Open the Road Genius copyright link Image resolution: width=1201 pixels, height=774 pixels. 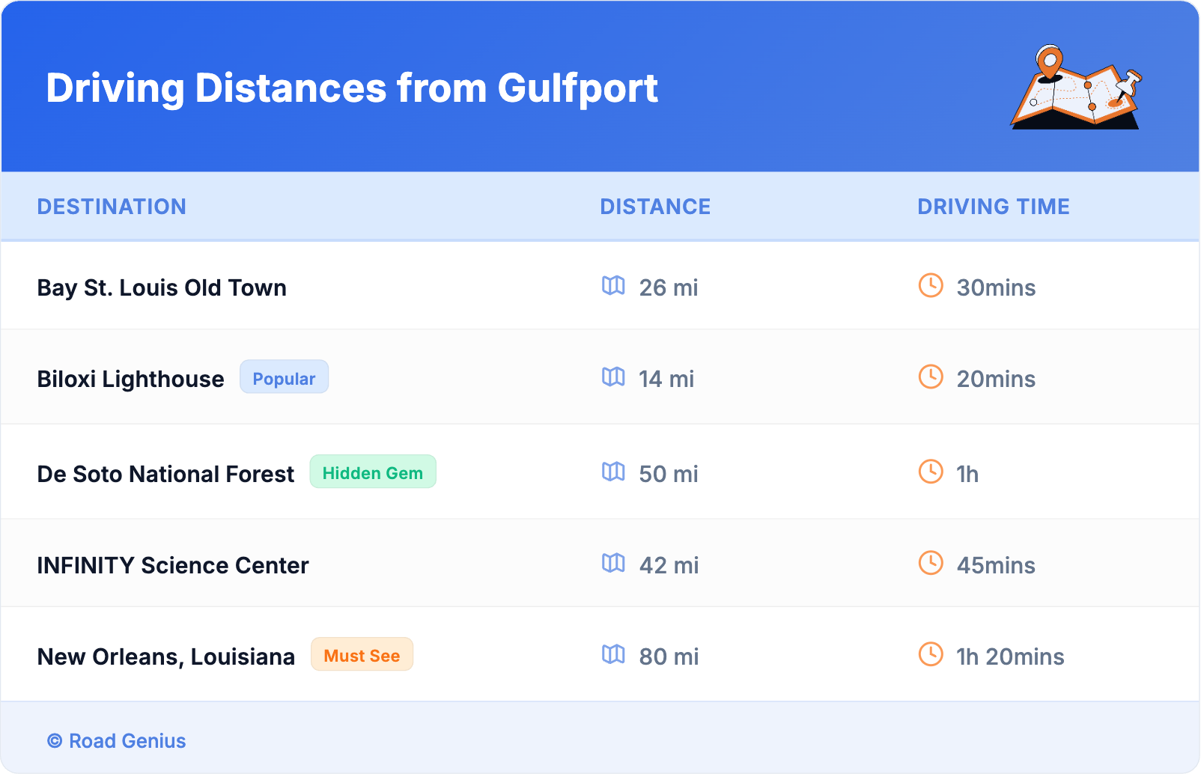[117, 741]
